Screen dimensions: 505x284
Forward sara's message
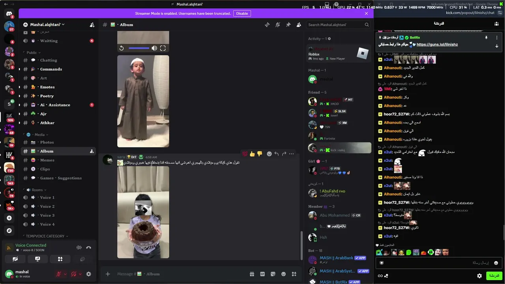[x=284, y=154]
